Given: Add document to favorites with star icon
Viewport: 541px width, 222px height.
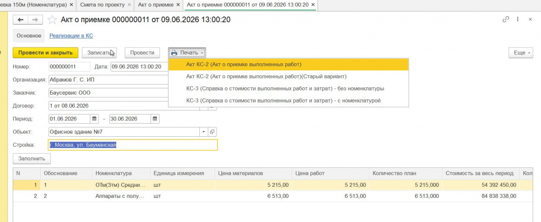Looking at the screenshot, I should pos(52,20).
